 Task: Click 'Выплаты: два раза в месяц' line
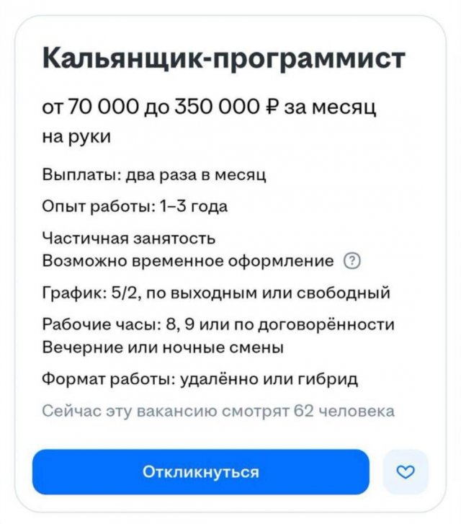(x=156, y=174)
